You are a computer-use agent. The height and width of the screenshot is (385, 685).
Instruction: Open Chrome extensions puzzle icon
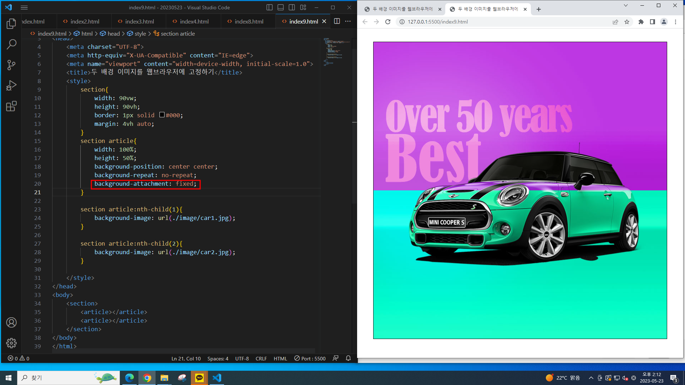[641, 22]
